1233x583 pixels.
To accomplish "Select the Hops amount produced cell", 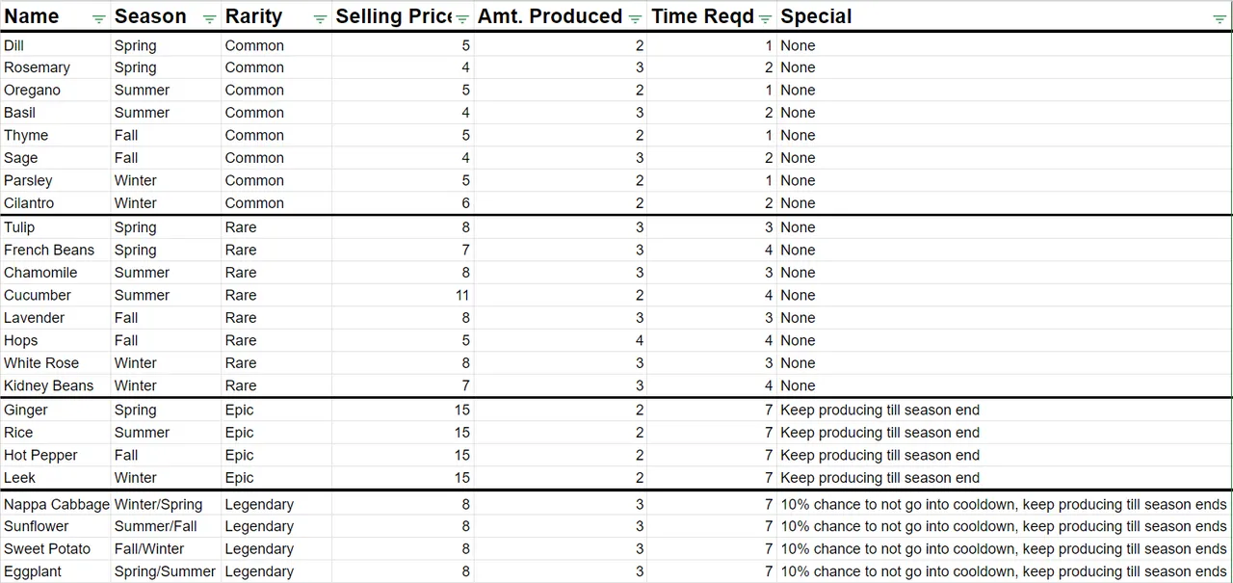I will tap(561, 340).
